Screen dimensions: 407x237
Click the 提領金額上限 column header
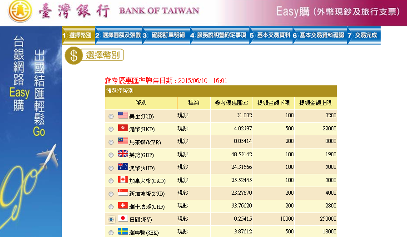(315, 103)
